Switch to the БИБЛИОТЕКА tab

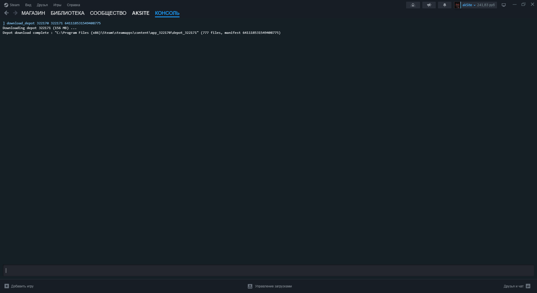tap(67, 13)
